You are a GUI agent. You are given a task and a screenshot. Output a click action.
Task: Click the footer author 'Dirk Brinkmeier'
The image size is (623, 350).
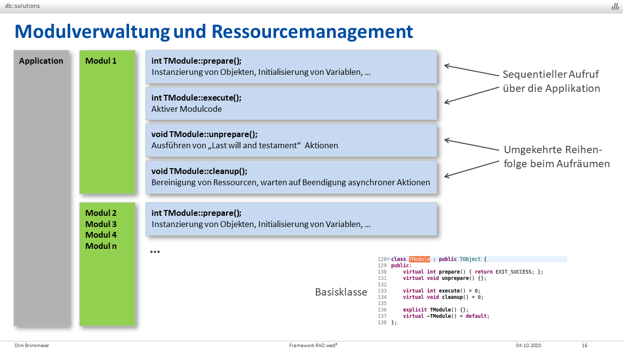pyautogui.click(x=32, y=346)
